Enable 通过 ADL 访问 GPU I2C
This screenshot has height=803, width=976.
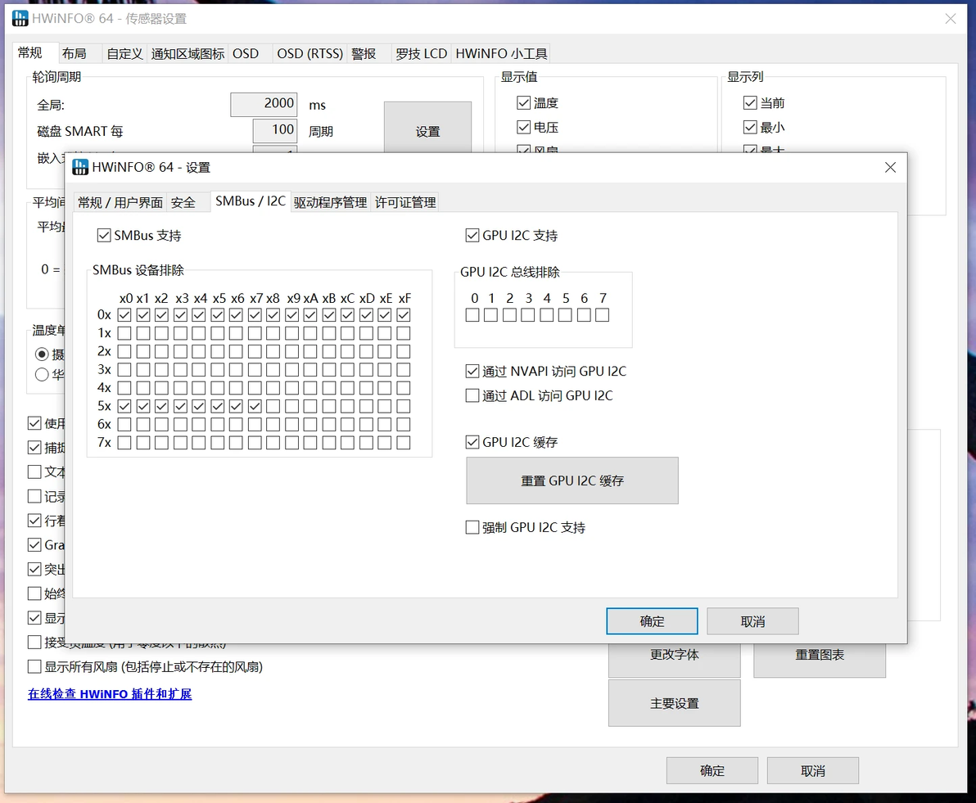pos(472,395)
